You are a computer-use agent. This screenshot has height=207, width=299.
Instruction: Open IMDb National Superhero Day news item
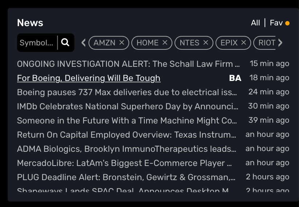click(x=127, y=106)
